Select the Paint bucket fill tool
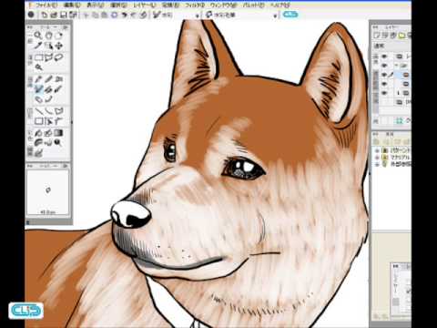Image resolution: width=437 pixels, height=328 pixels. click(38, 133)
